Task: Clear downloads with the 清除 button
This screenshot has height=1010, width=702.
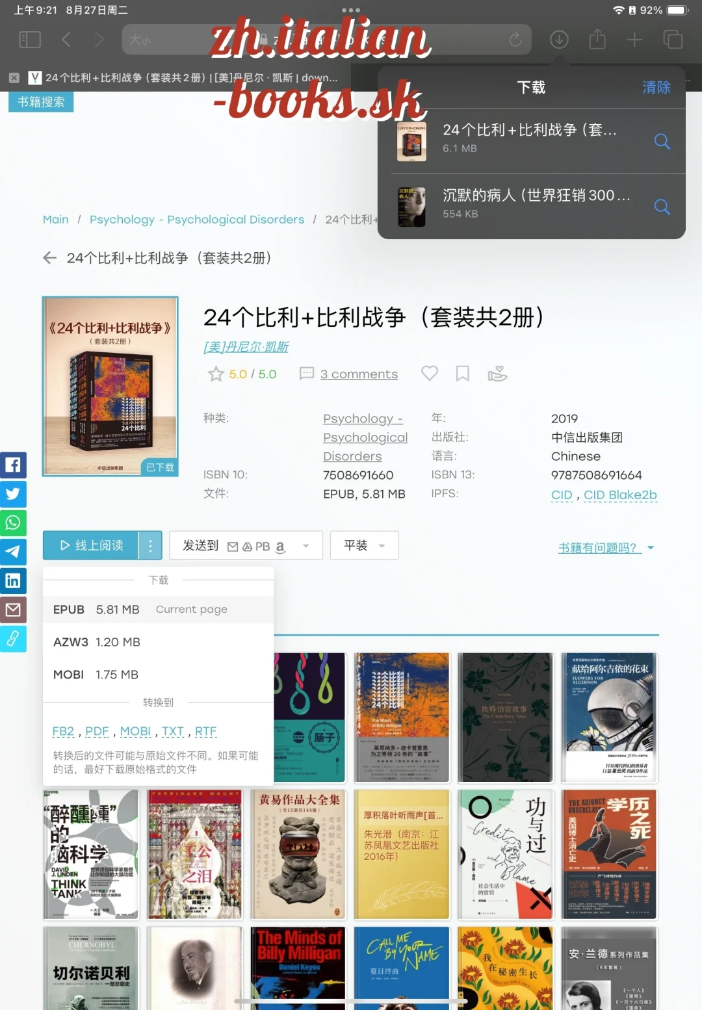Action: pos(656,87)
